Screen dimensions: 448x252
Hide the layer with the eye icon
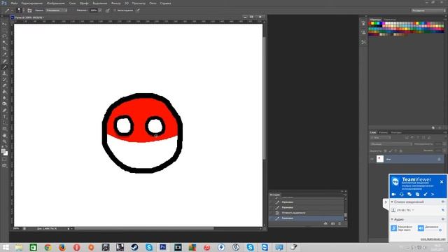pos(372,159)
